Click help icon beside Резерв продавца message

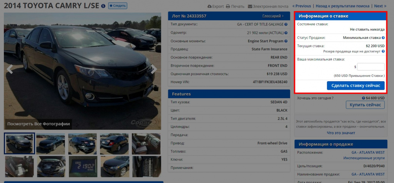click(x=383, y=51)
